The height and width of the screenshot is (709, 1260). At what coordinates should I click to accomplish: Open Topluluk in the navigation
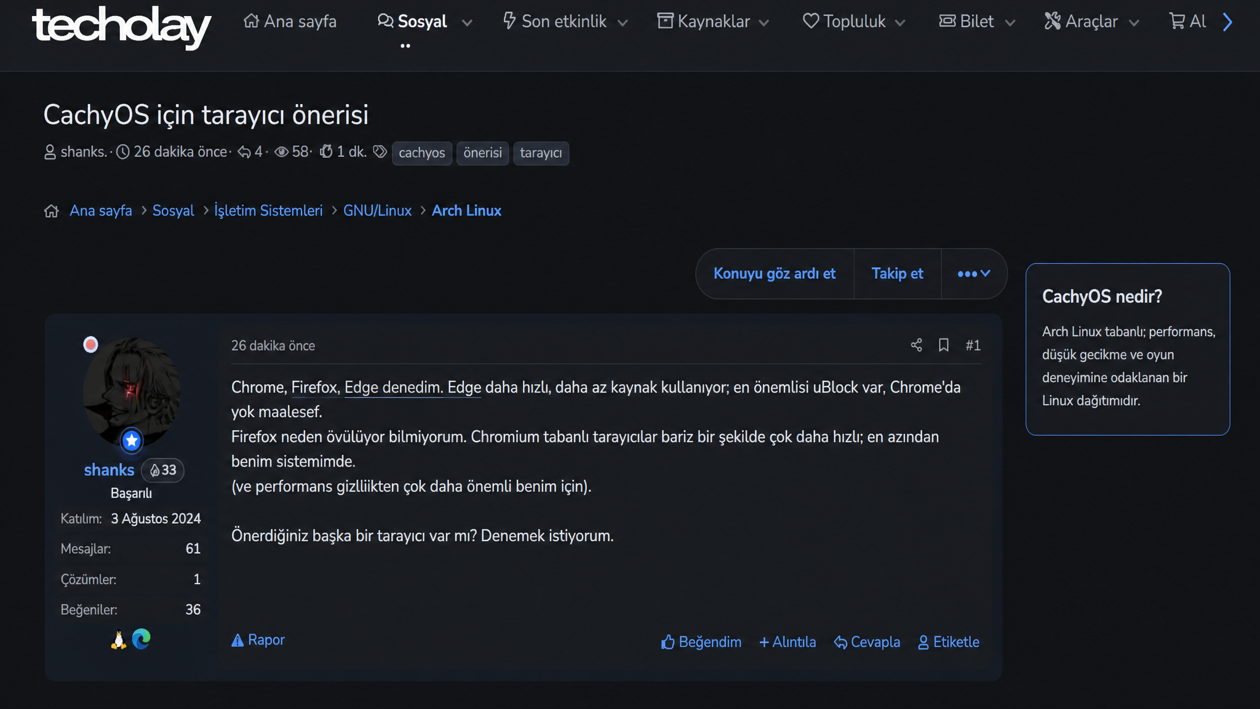[x=844, y=22]
